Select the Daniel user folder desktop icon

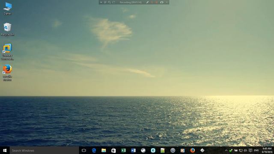[x=7, y=9]
